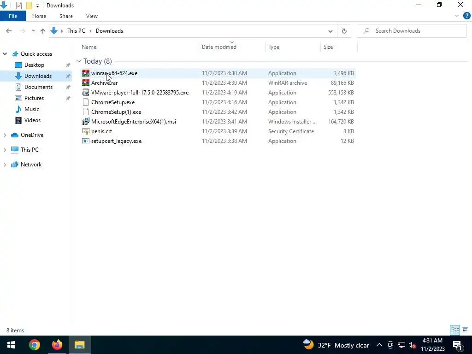Open Customize Quick Access Toolbar dropdown

[x=37, y=6]
